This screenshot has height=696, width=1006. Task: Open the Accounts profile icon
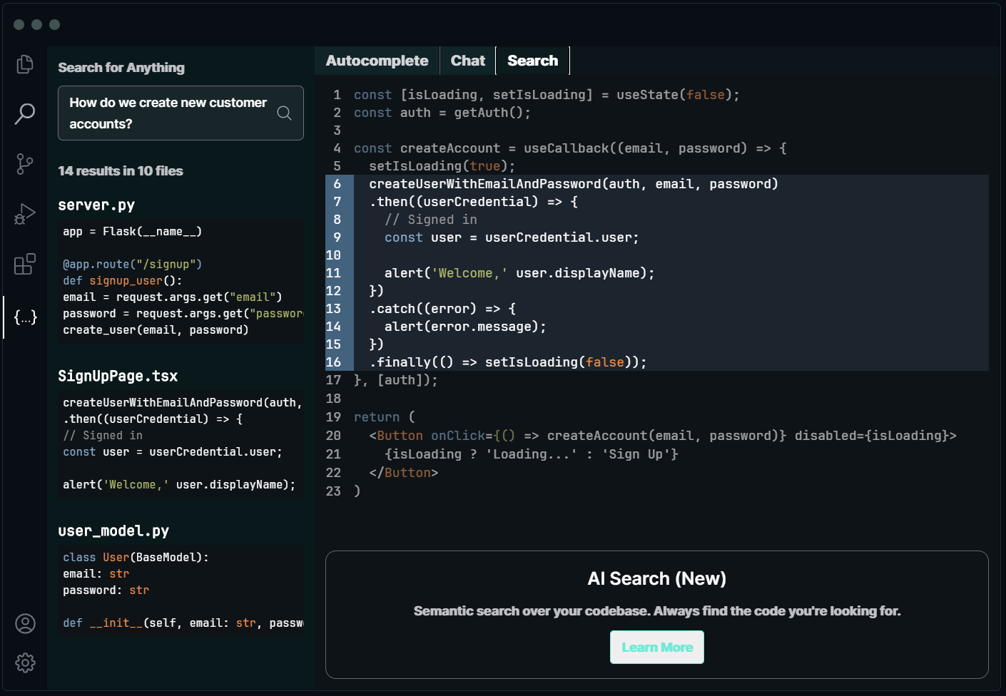(x=25, y=624)
